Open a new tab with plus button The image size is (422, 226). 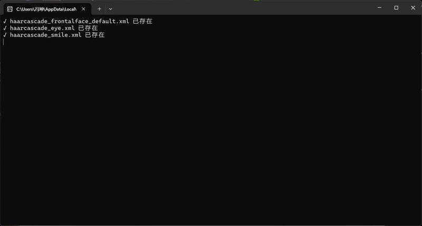tap(99, 9)
